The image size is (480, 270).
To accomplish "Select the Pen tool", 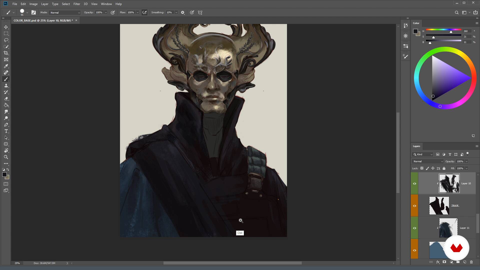I will [x=6, y=124].
